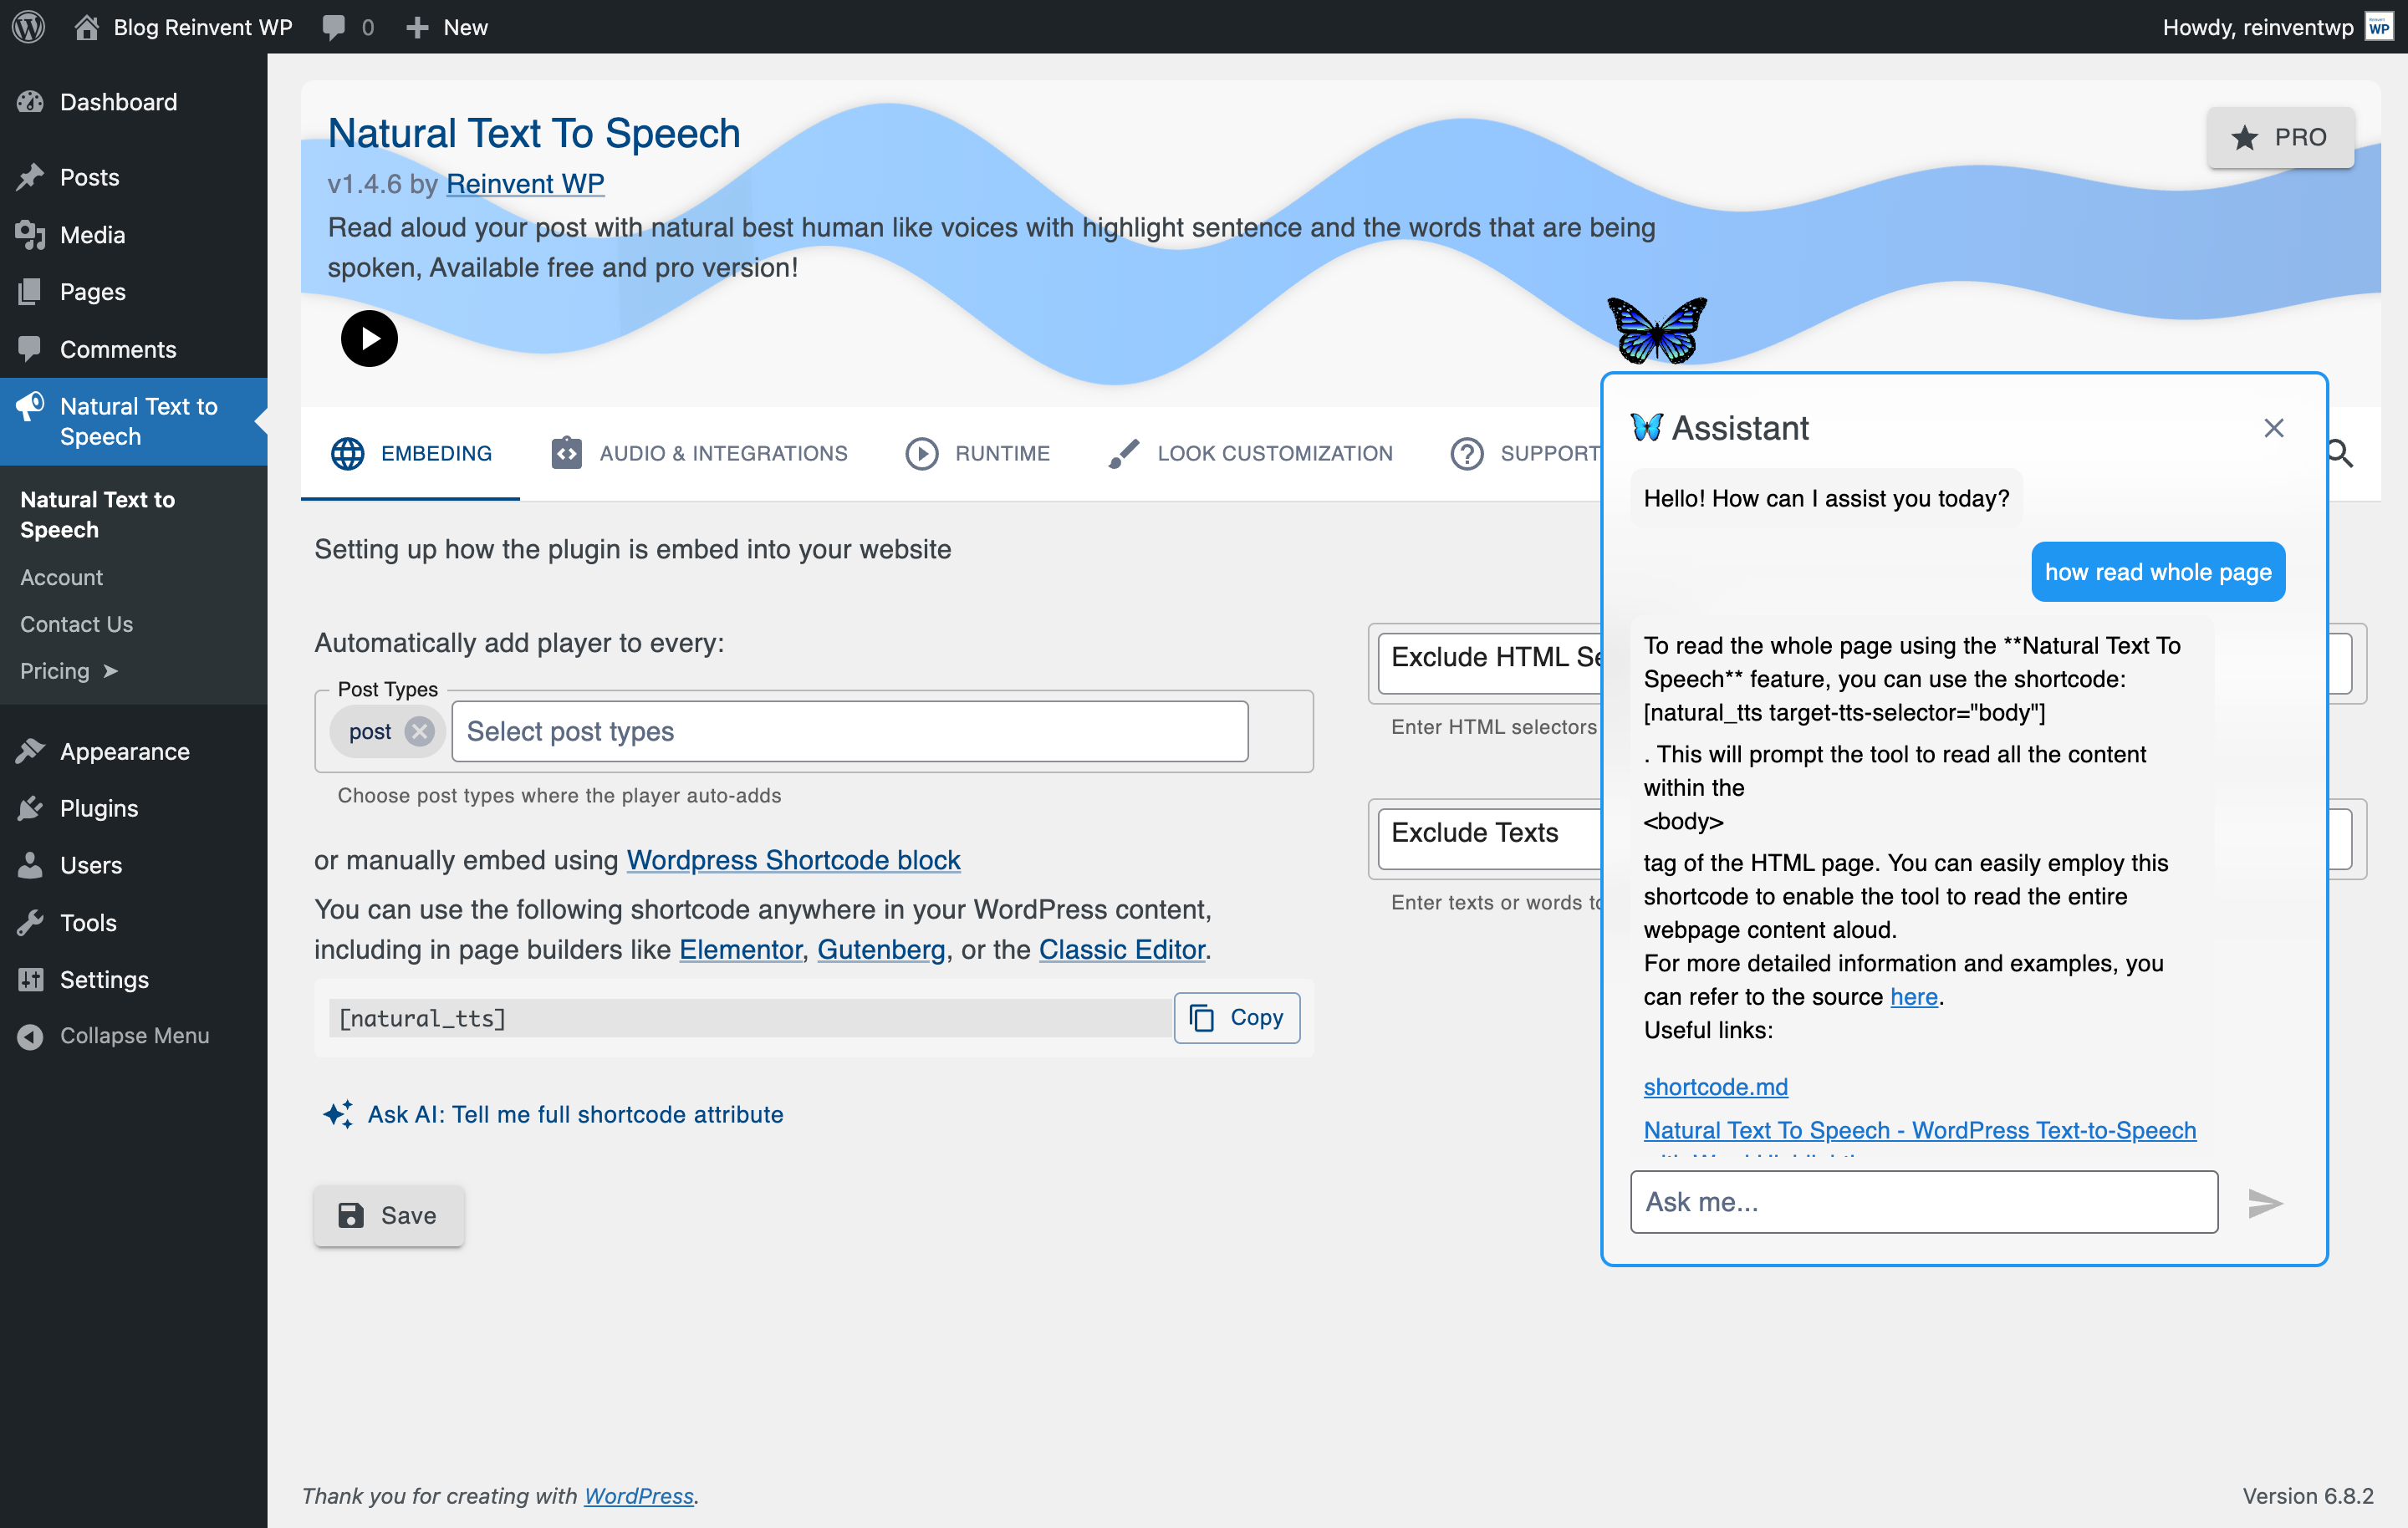Viewport: 2408px width, 1528px height.
Task: Click the Select post types field
Action: tap(849, 731)
